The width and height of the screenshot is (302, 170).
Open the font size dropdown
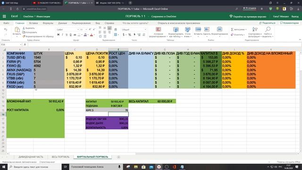click(x=86, y=29)
